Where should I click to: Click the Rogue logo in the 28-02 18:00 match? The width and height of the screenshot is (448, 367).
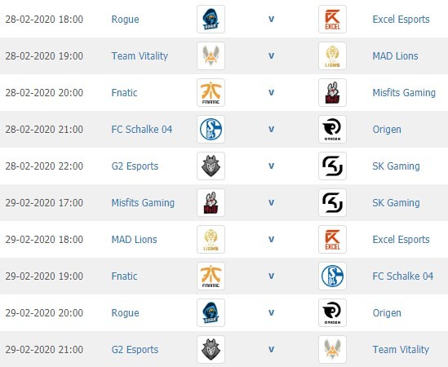[211, 19]
